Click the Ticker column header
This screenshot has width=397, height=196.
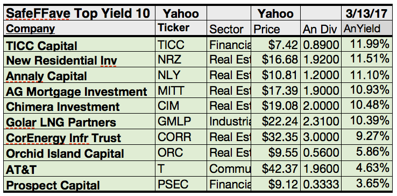181,29
